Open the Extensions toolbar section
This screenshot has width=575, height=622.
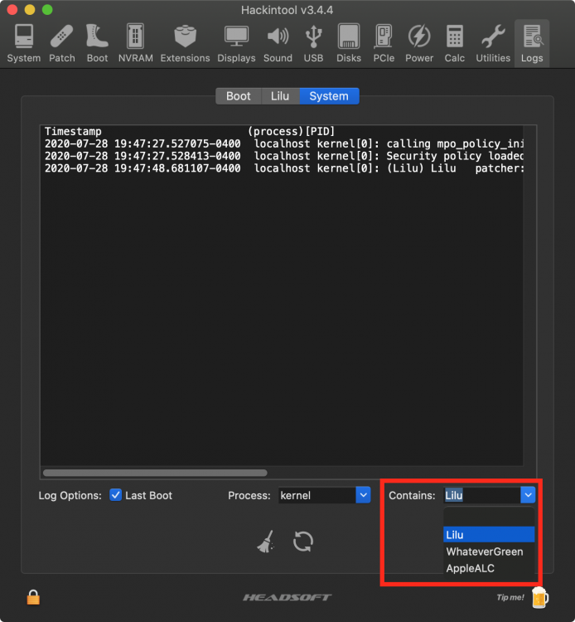(185, 43)
